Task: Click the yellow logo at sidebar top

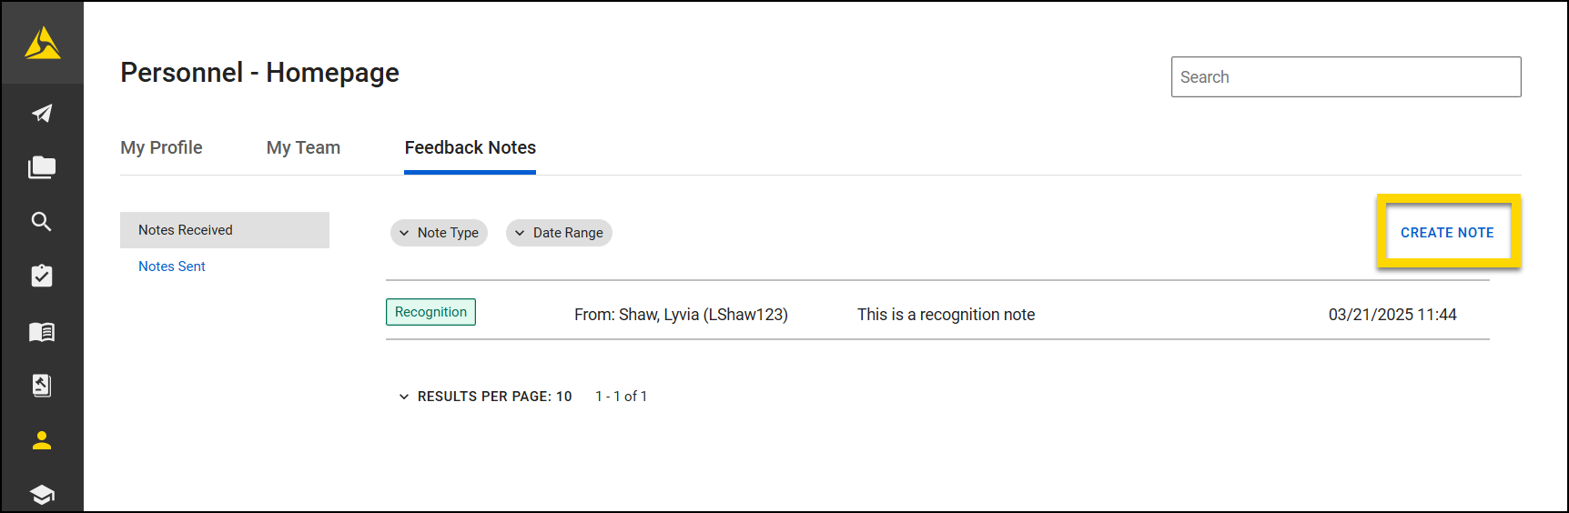Action: tap(42, 43)
